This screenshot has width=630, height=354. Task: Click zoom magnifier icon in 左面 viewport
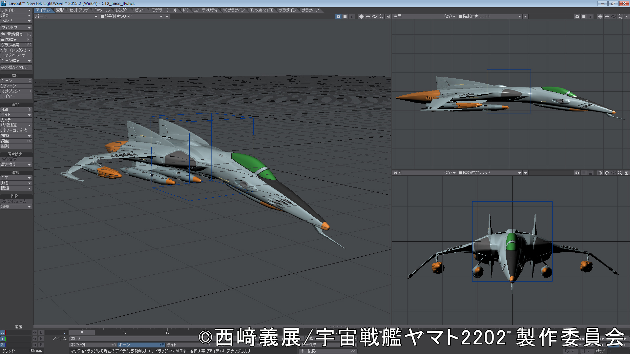[620, 16]
